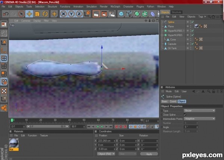Open the spline objects icon

pos(129,14)
